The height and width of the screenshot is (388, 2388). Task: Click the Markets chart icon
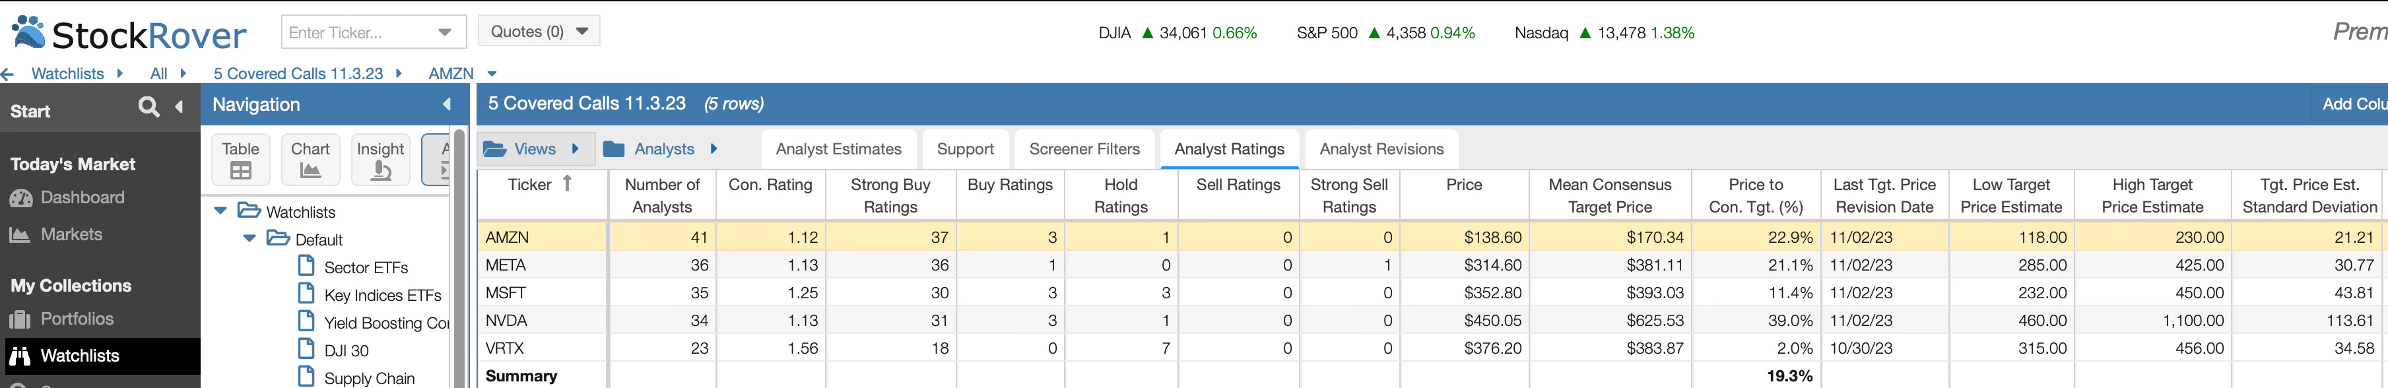point(20,235)
